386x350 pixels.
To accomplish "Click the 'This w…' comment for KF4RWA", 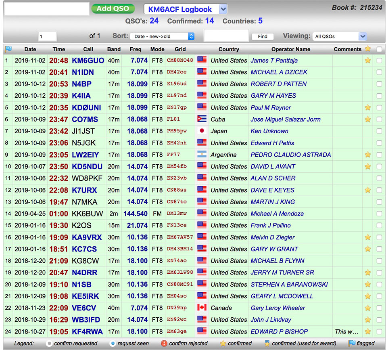I will pos(346,331).
